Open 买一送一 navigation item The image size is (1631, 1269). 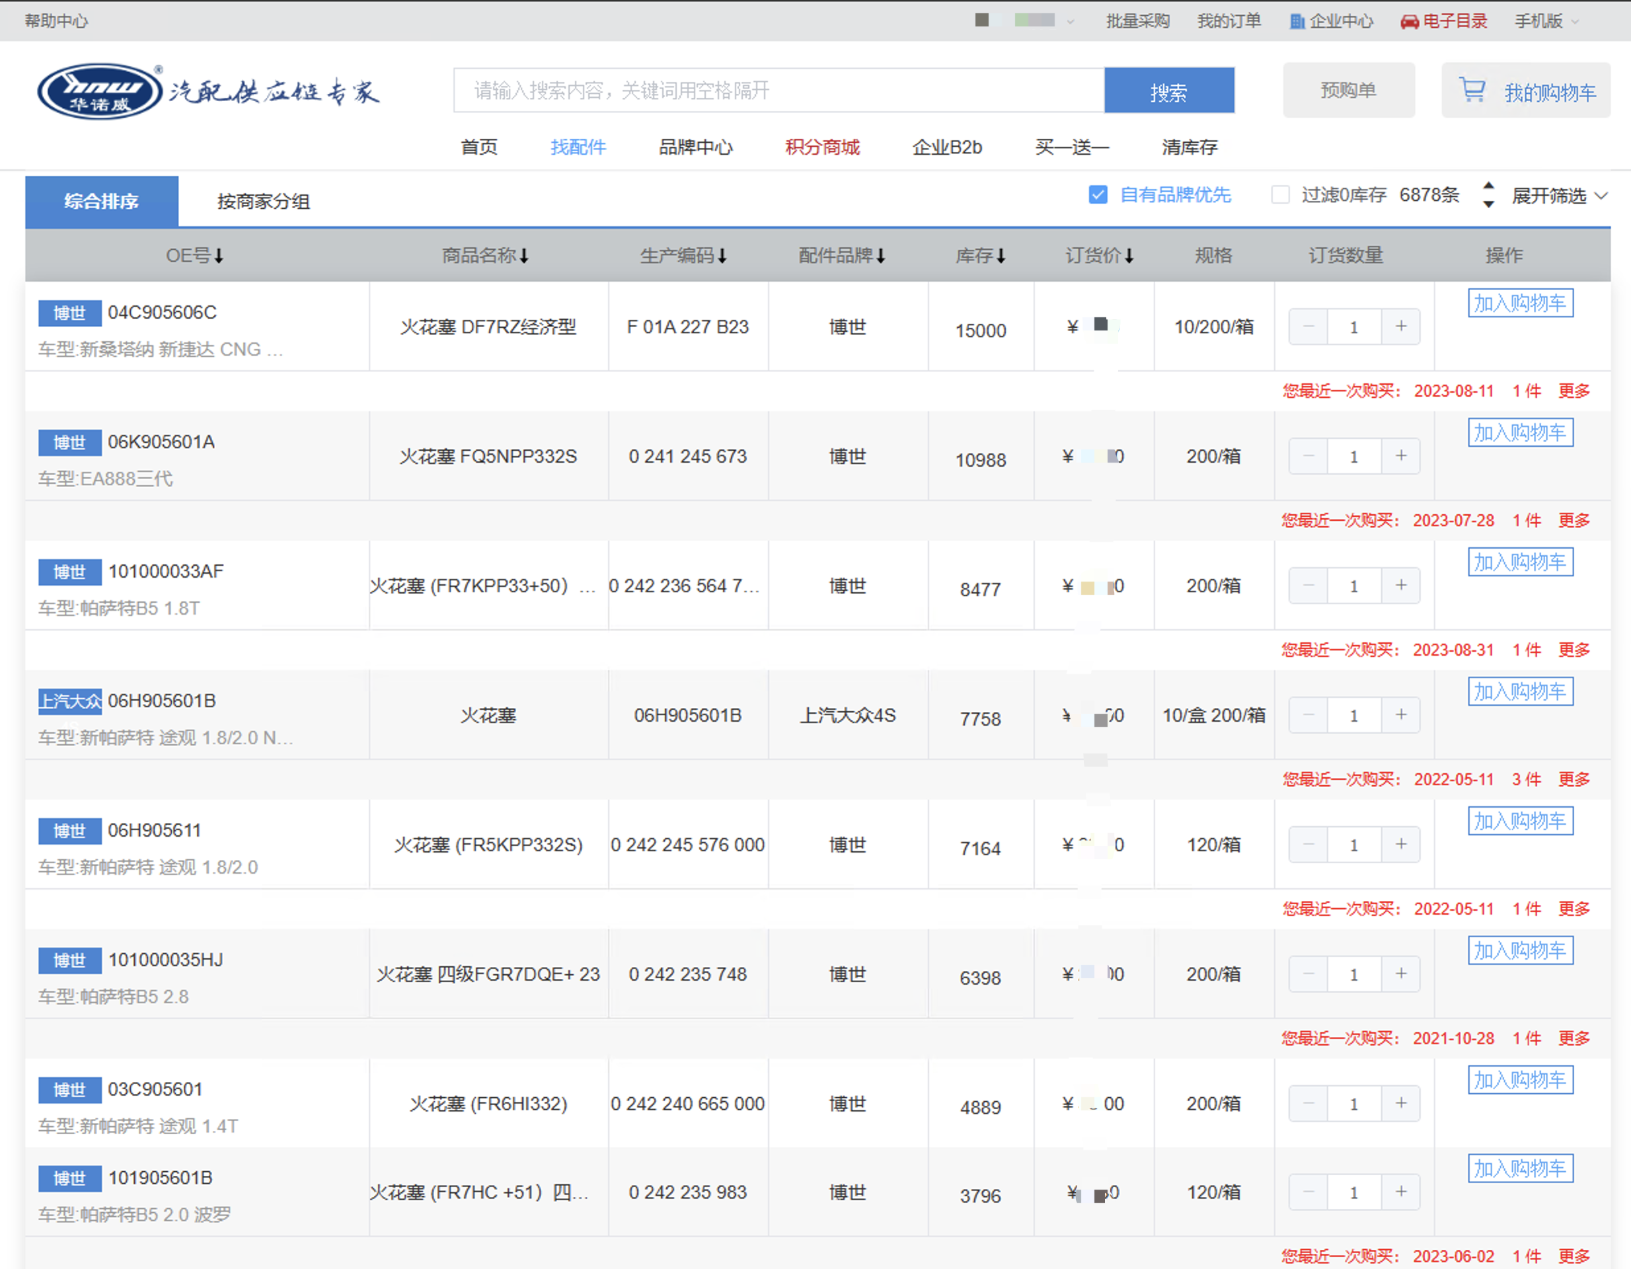point(1072,147)
